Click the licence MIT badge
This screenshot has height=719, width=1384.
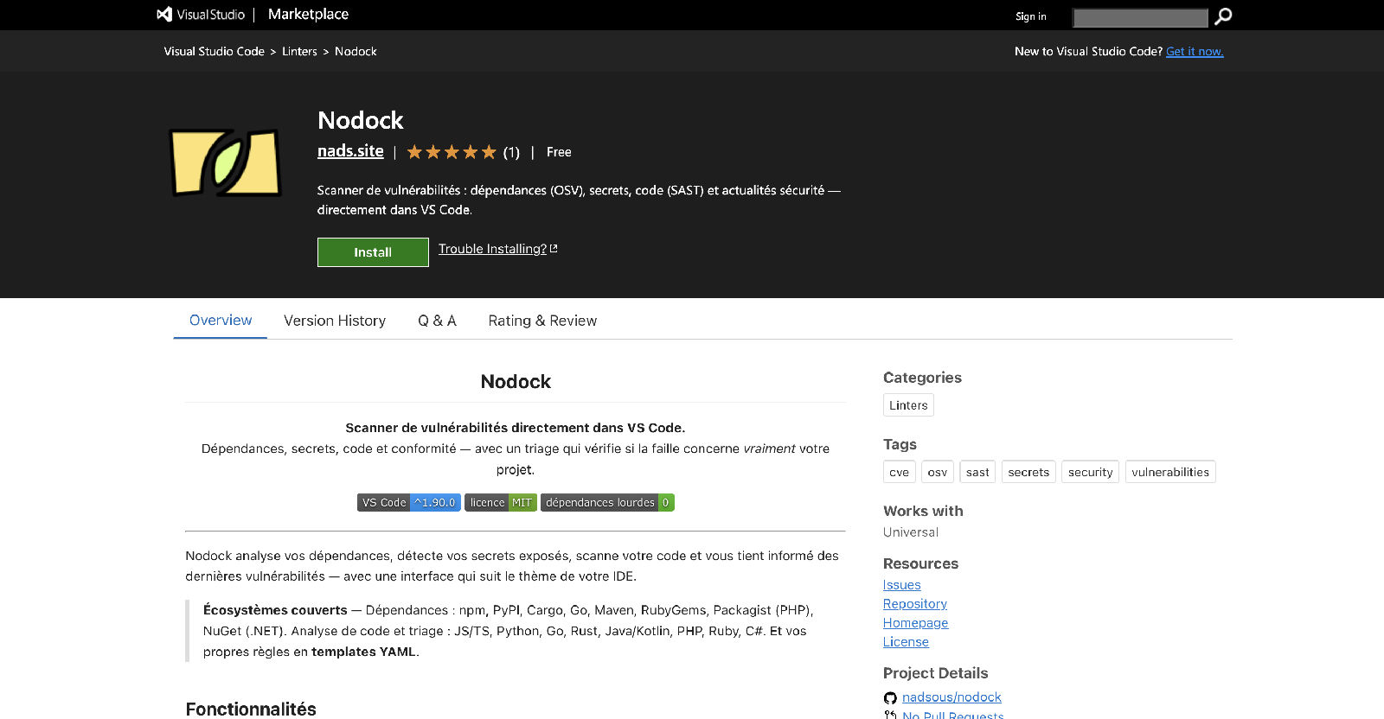pyautogui.click(x=501, y=502)
